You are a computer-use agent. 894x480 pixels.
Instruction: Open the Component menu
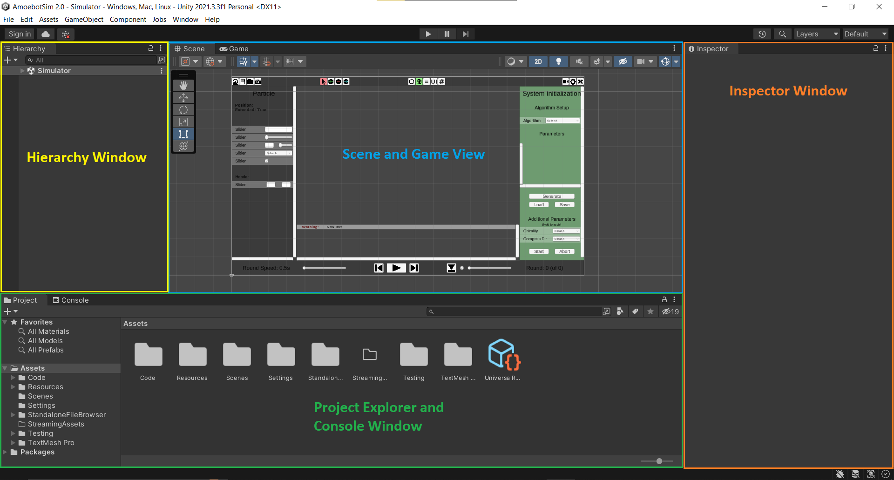tap(128, 20)
